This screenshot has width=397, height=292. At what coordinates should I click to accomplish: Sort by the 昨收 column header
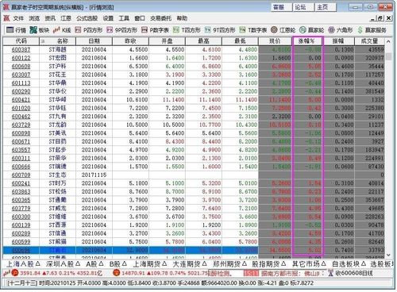[130, 41]
